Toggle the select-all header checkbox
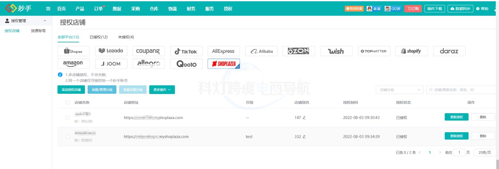The image size is (499, 169). pos(67,103)
